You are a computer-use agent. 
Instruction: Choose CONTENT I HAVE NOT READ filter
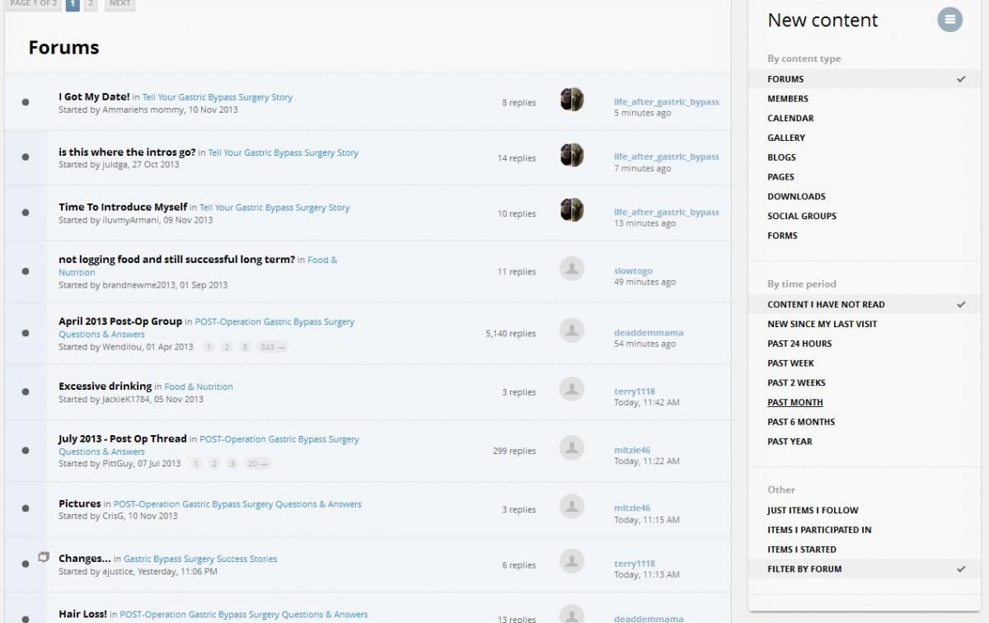(864, 304)
